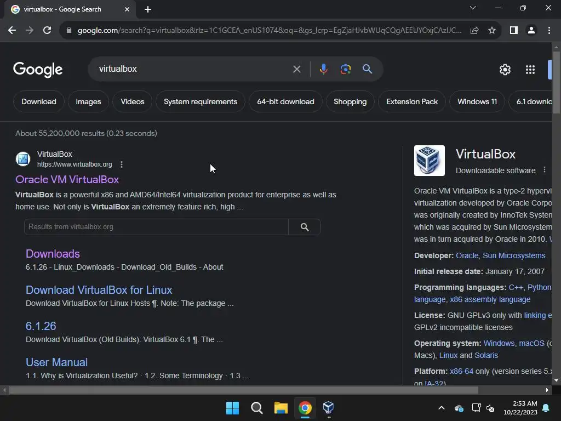Open Windows taskbar search
The height and width of the screenshot is (421, 561).
[x=256, y=408]
